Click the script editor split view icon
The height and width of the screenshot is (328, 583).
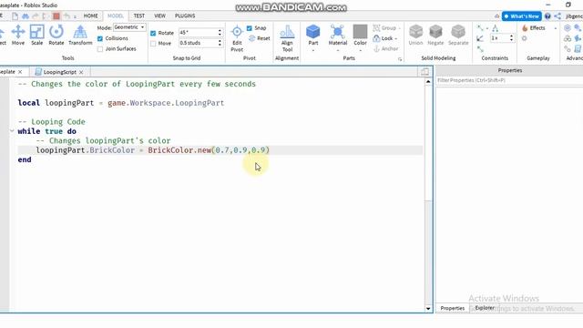[425, 72]
